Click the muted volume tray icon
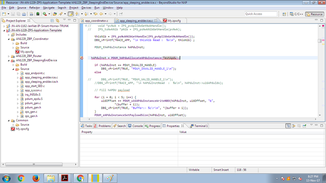Image resolution: width=326 pixels, height=183 pixels. coord(300,179)
